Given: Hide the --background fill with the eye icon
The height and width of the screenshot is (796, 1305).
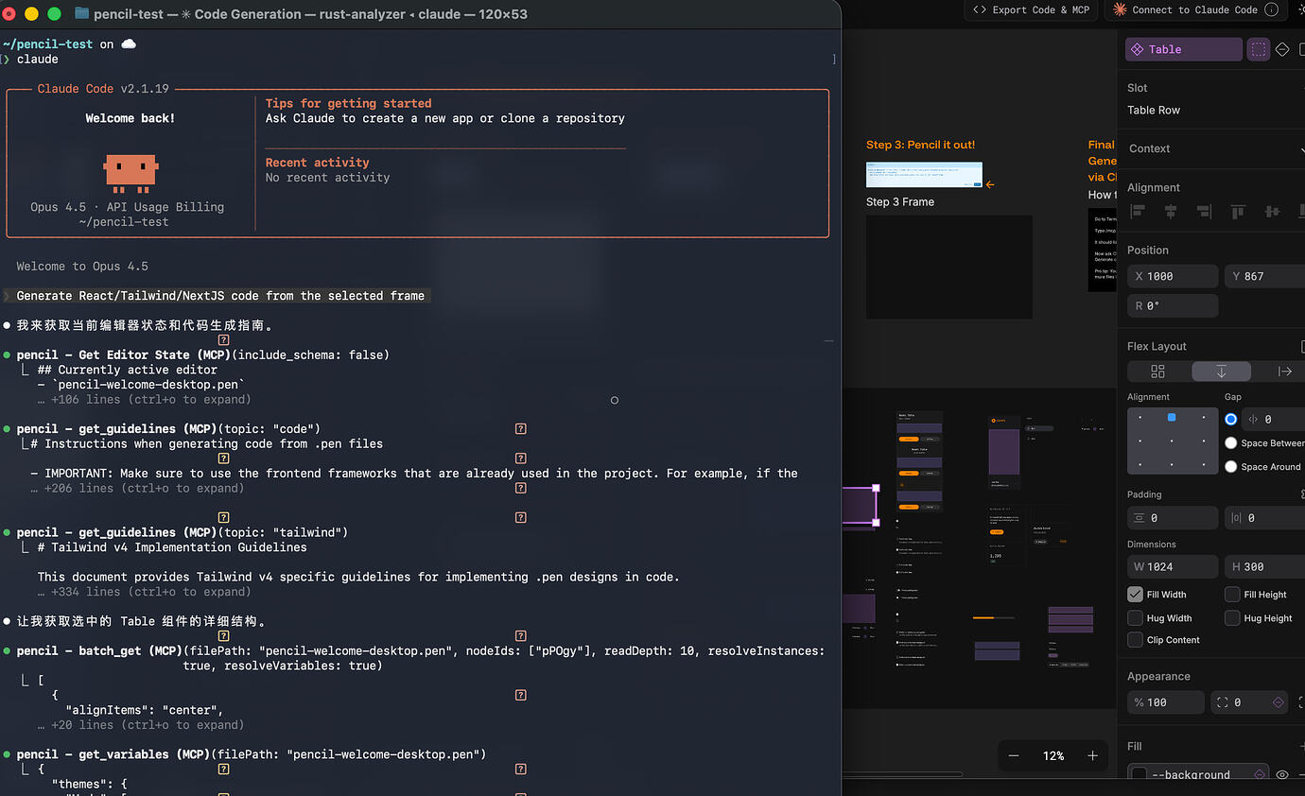Looking at the screenshot, I should [1282, 774].
